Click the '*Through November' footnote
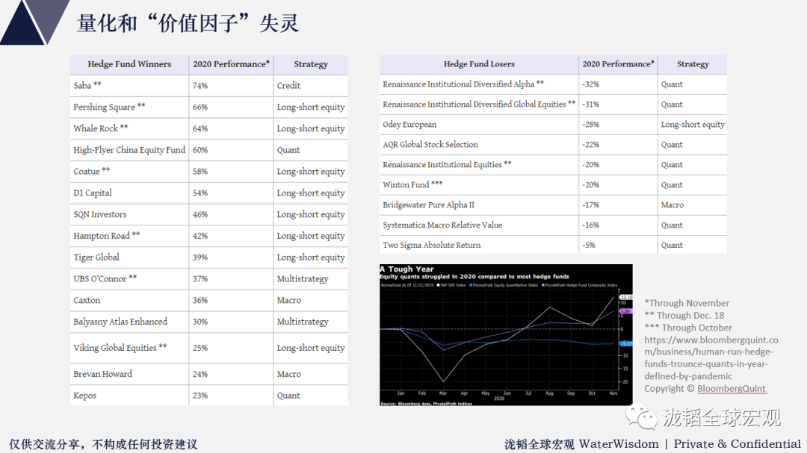Viewport: 807px width, 453px height. (687, 304)
